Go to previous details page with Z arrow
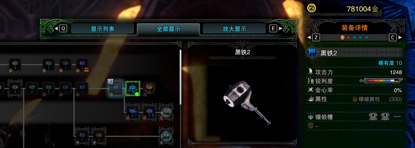Screen dimensions: 415x148 click(x=313, y=37)
